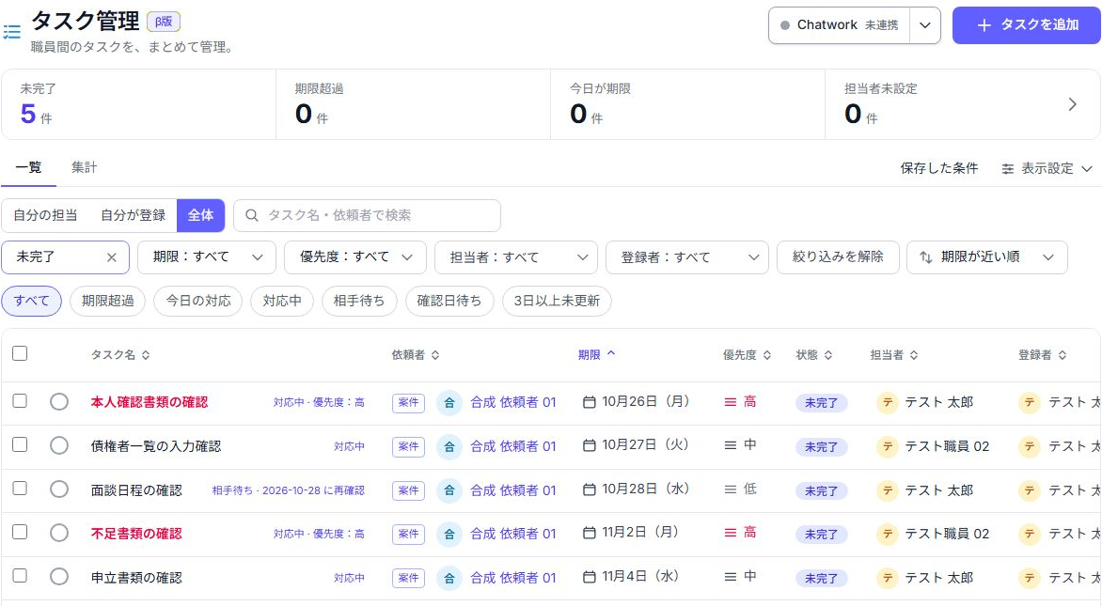
Task: Switch to the 集計 tab
Action: pyautogui.click(x=84, y=168)
